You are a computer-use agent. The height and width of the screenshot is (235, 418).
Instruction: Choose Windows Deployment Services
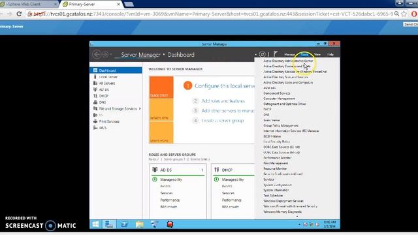pyautogui.click(x=283, y=201)
